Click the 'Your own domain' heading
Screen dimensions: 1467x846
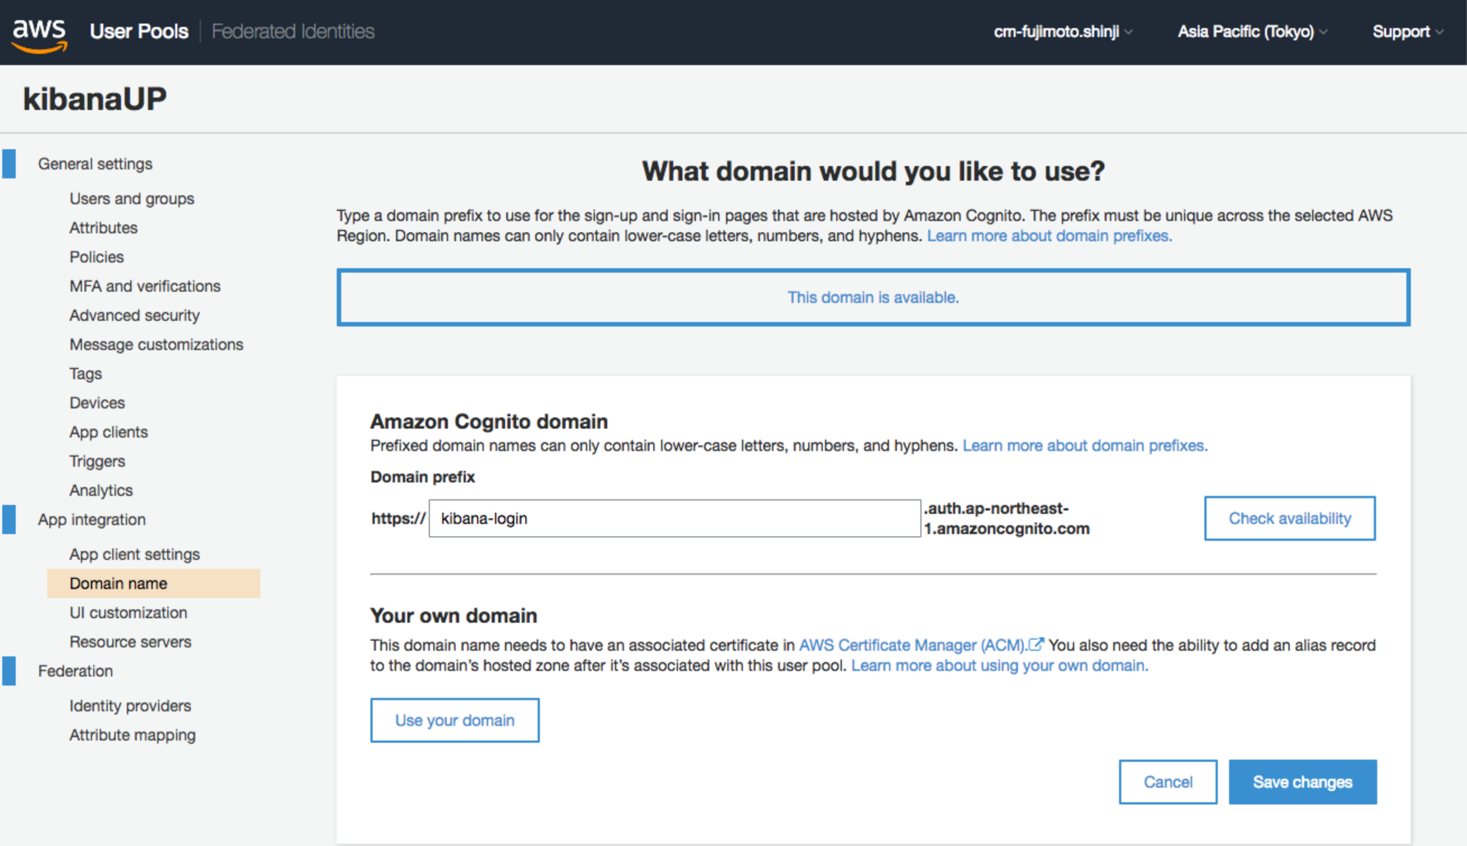click(453, 615)
